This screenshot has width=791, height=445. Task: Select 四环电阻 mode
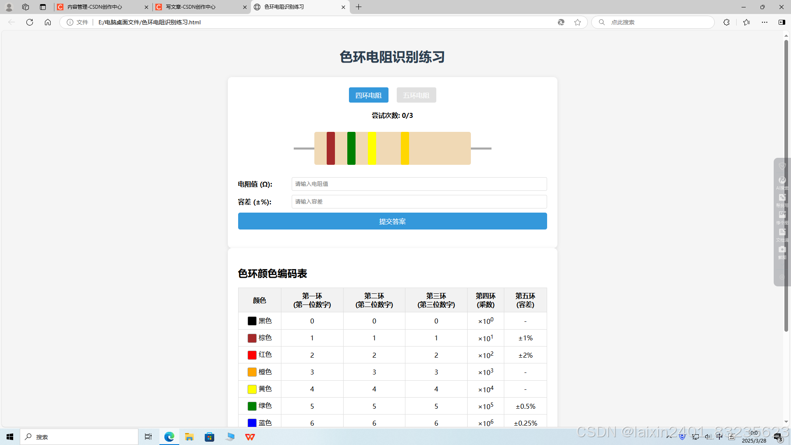point(368,95)
